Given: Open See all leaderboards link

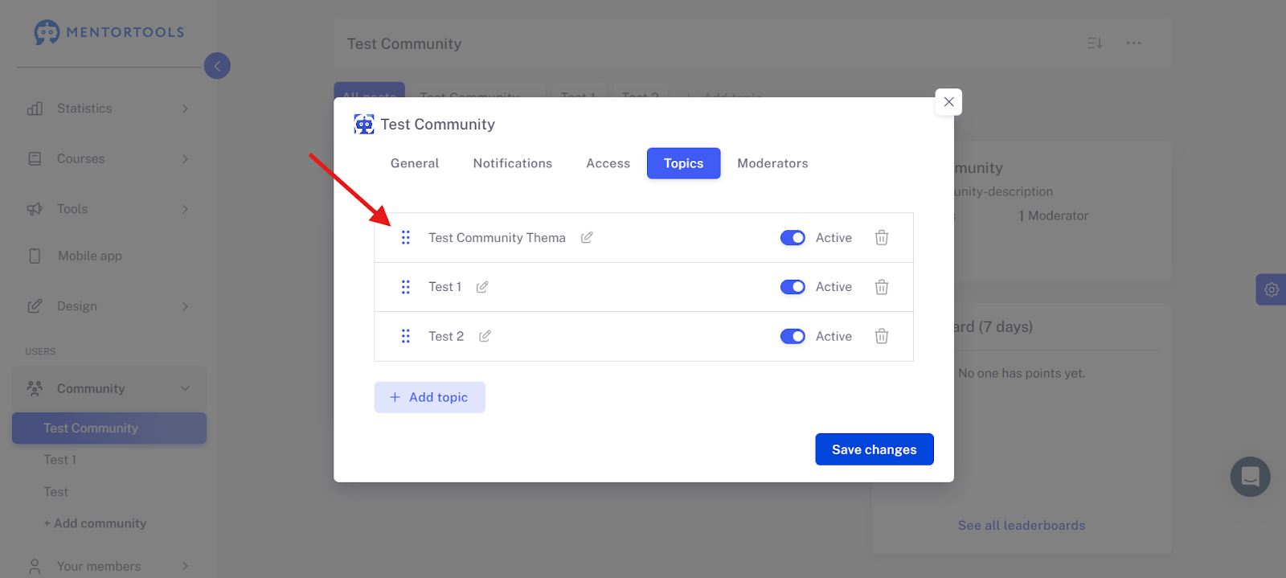Looking at the screenshot, I should pos(1022,525).
